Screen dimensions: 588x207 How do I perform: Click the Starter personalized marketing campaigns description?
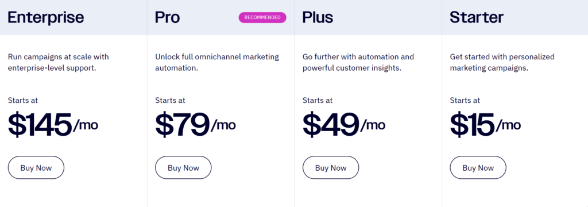pyautogui.click(x=502, y=63)
